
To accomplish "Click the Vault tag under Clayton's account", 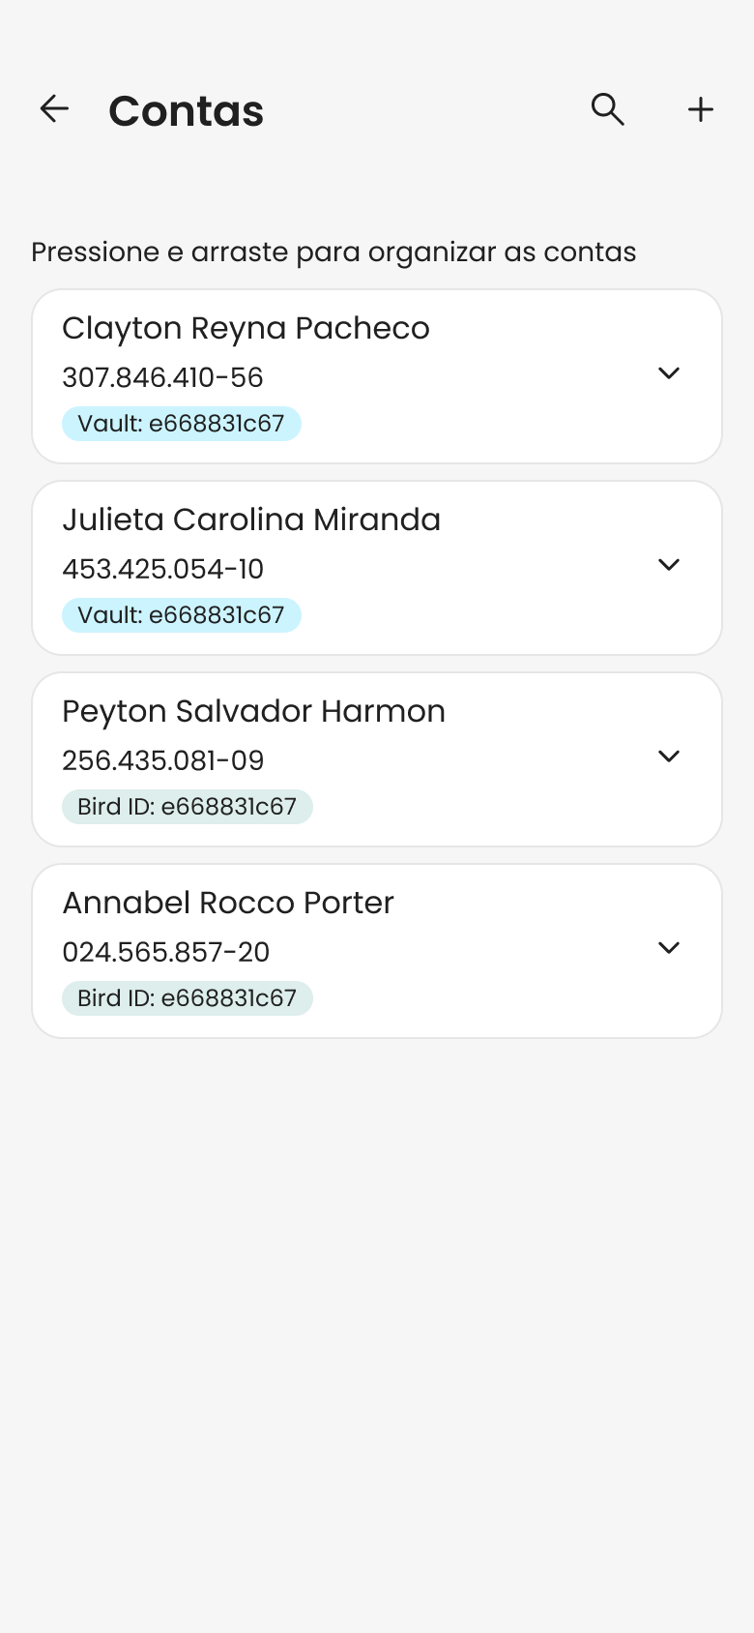I will point(182,424).
